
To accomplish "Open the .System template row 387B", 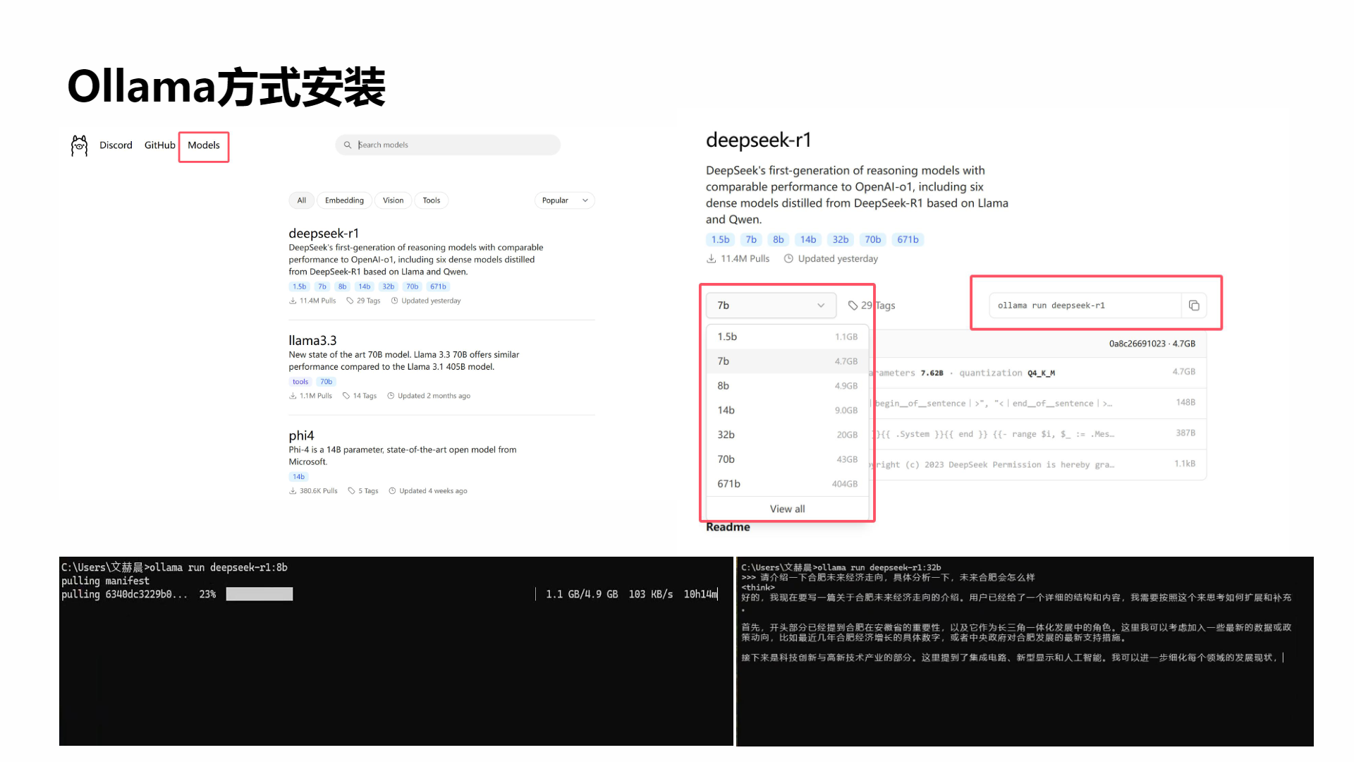I will click(1037, 434).
